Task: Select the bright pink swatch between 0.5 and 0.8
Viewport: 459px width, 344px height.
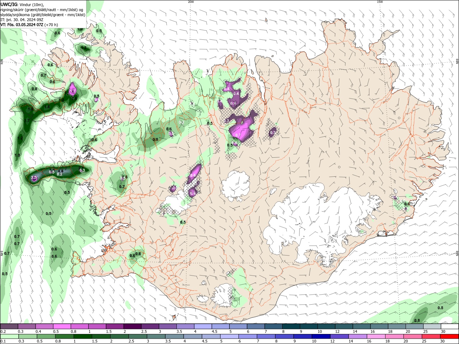Action: point(62,326)
